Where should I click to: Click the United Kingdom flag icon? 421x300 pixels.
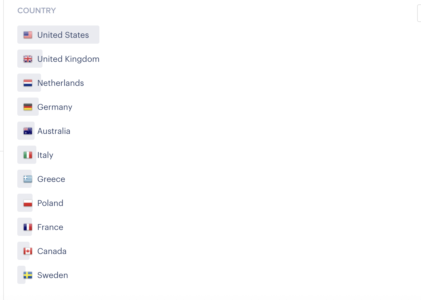[x=28, y=59]
